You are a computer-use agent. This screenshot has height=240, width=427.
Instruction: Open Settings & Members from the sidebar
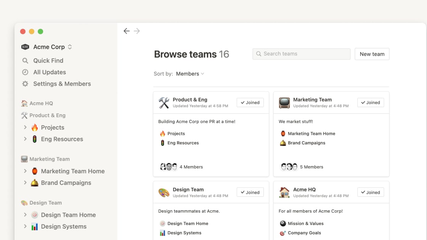62,84
